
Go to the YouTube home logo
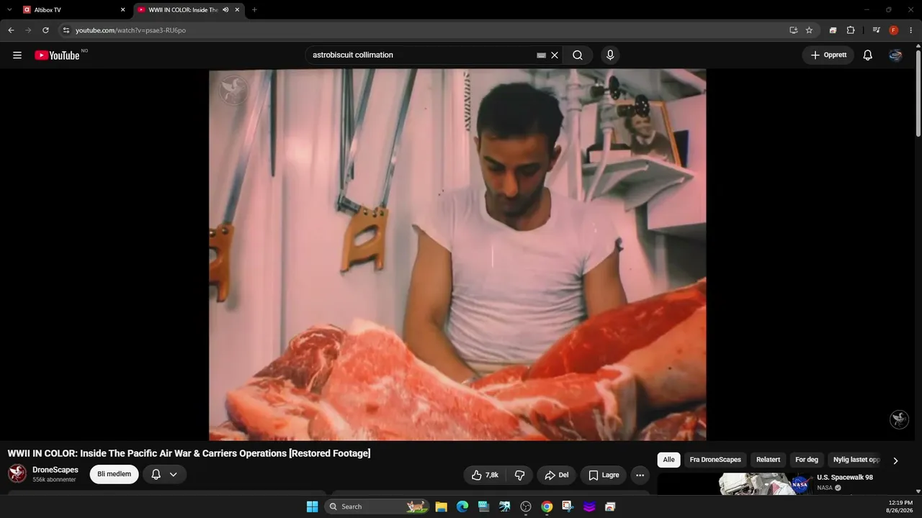coord(57,55)
